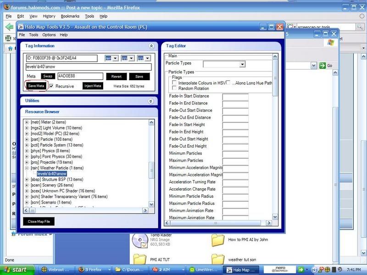Enable the Along Long Hue Path checkbox
The image size is (367, 275).
pyautogui.click(x=228, y=82)
